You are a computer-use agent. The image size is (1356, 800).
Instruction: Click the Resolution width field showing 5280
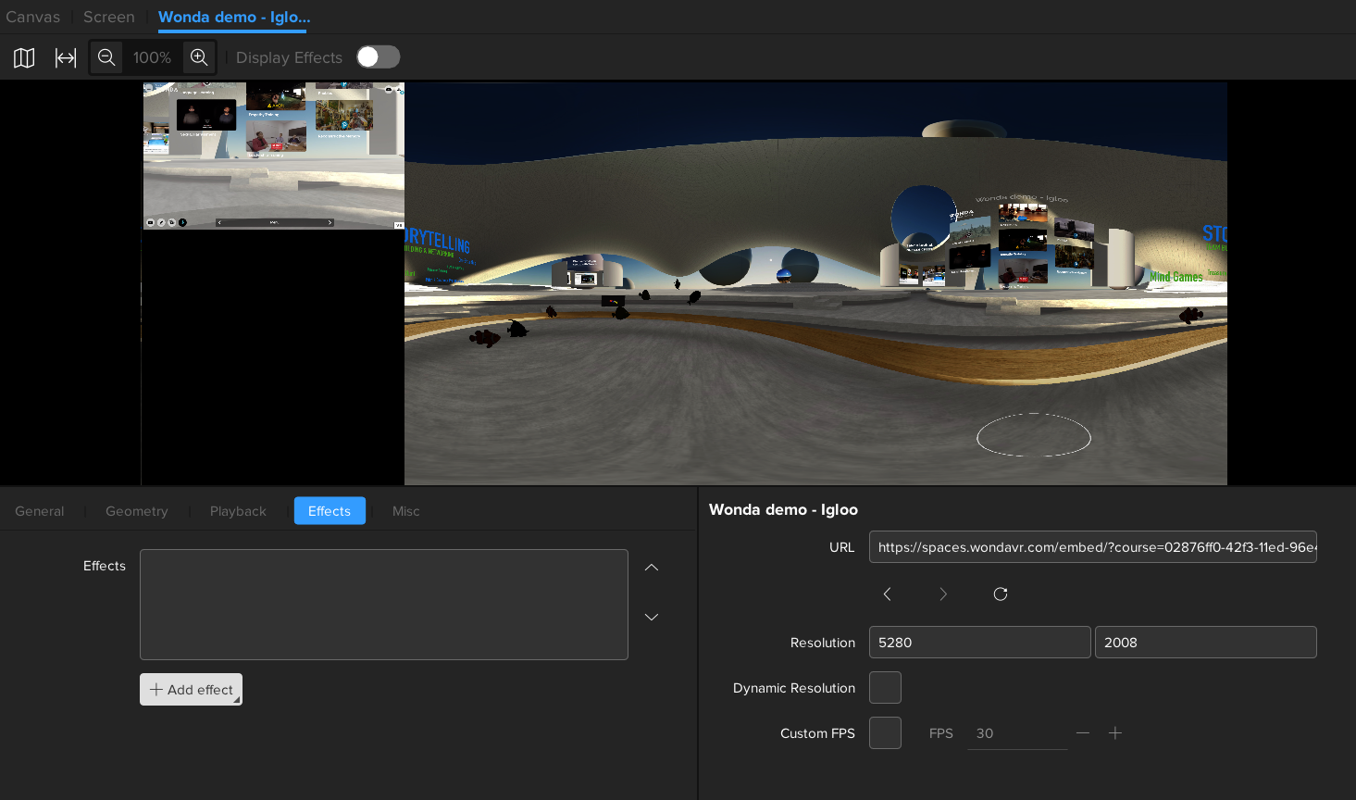[x=979, y=643]
